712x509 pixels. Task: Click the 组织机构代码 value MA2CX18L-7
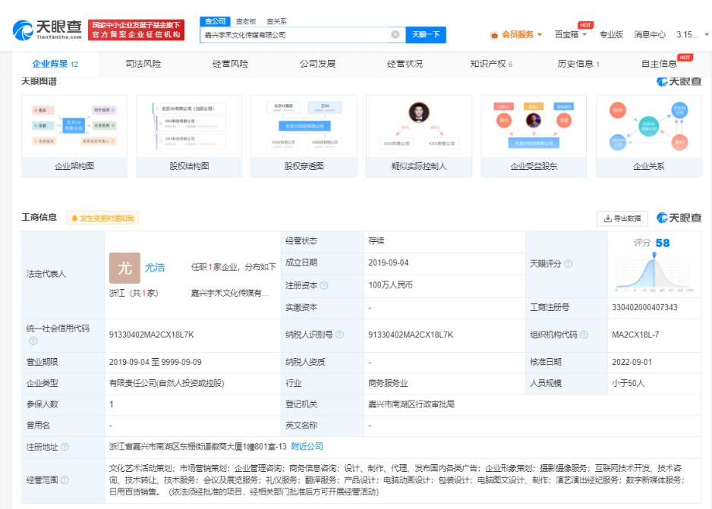point(635,335)
